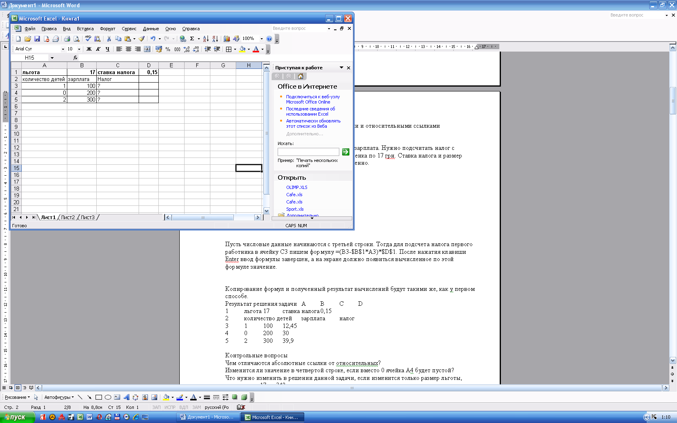This screenshot has width=677, height=423.
Task: Save the workbook with the floppy disk icon
Action: (37, 39)
